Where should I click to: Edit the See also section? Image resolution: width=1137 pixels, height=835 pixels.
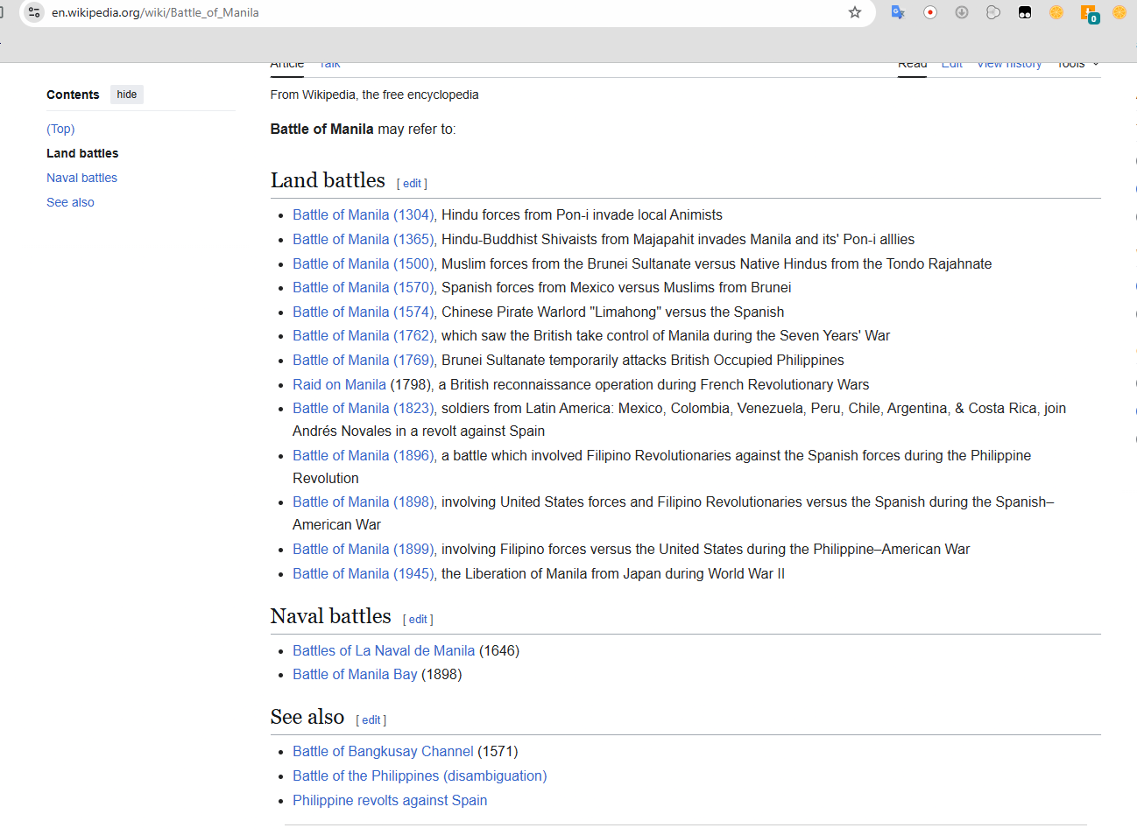pos(371,720)
